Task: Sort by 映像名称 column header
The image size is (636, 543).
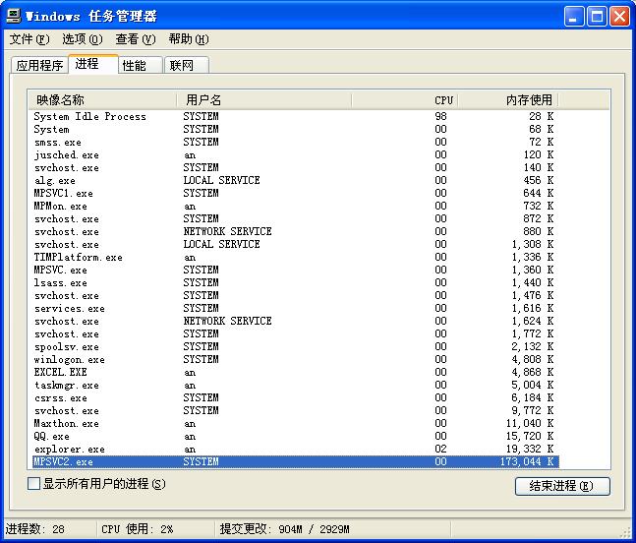Action: tap(102, 99)
